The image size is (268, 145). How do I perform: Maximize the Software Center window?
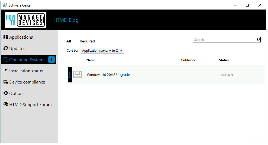247,5
